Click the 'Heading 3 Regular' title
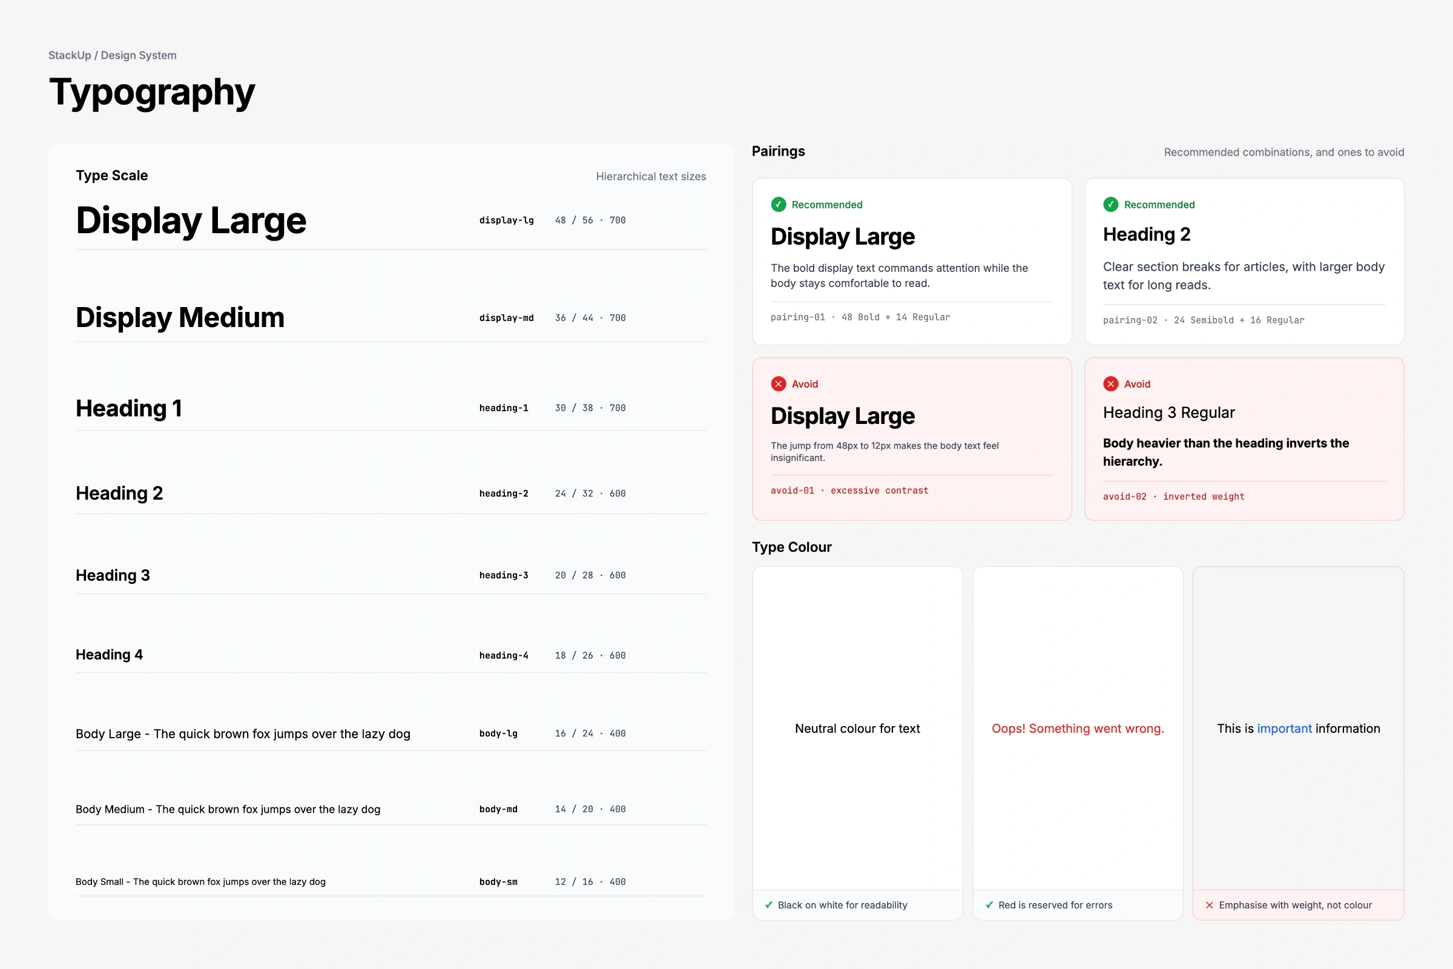The image size is (1453, 969). pos(1169,413)
